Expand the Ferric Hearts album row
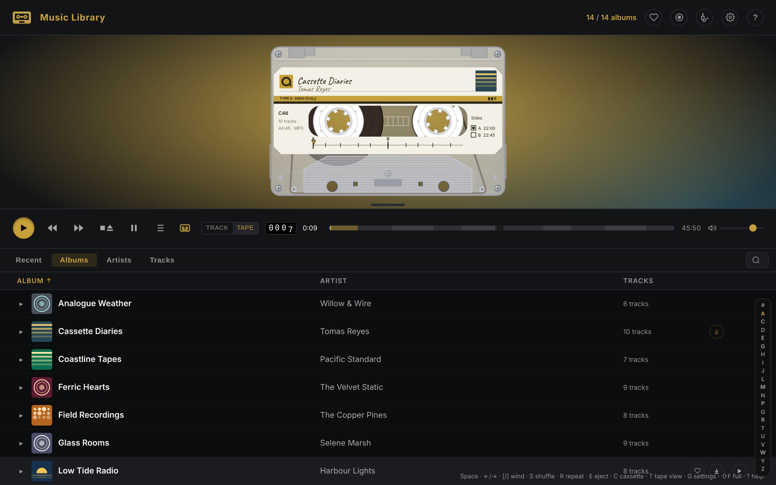Viewport: 776px width, 485px height. (21, 387)
